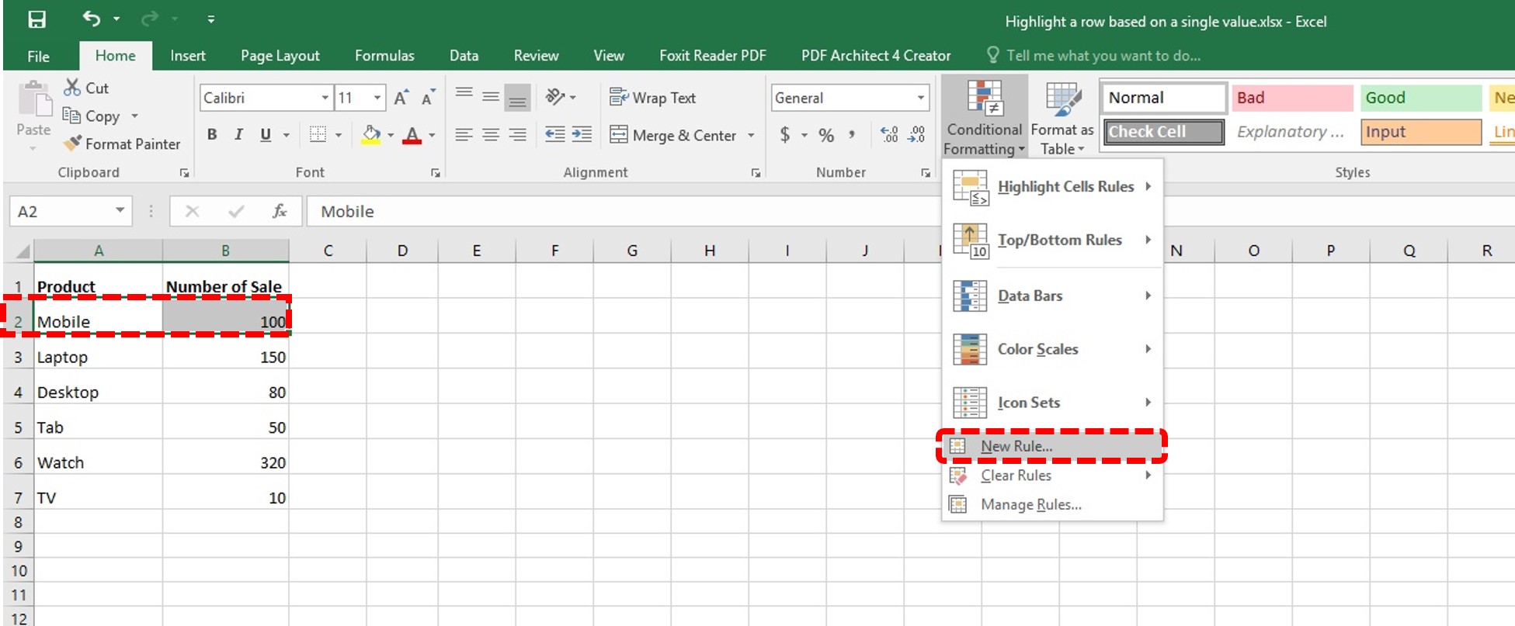
Task: Open the font size 11 dropdown
Action: pyautogui.click(x=377, y=98)
